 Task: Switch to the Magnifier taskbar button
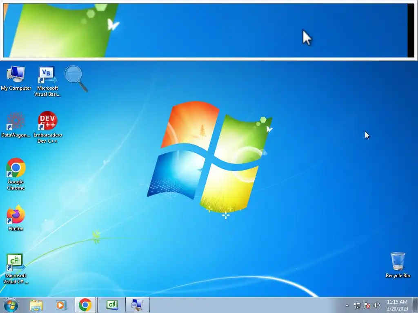point(138,305)
